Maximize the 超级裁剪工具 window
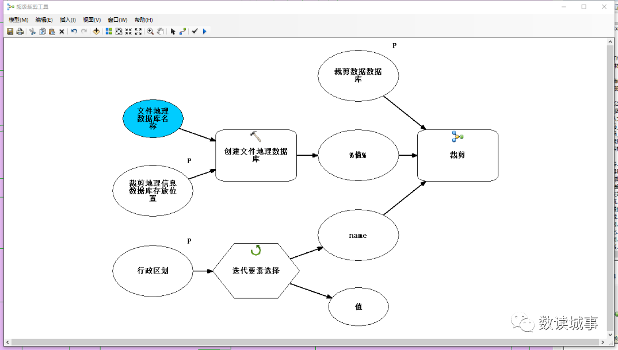Screen dimensions: 618x350 point(584,7)
